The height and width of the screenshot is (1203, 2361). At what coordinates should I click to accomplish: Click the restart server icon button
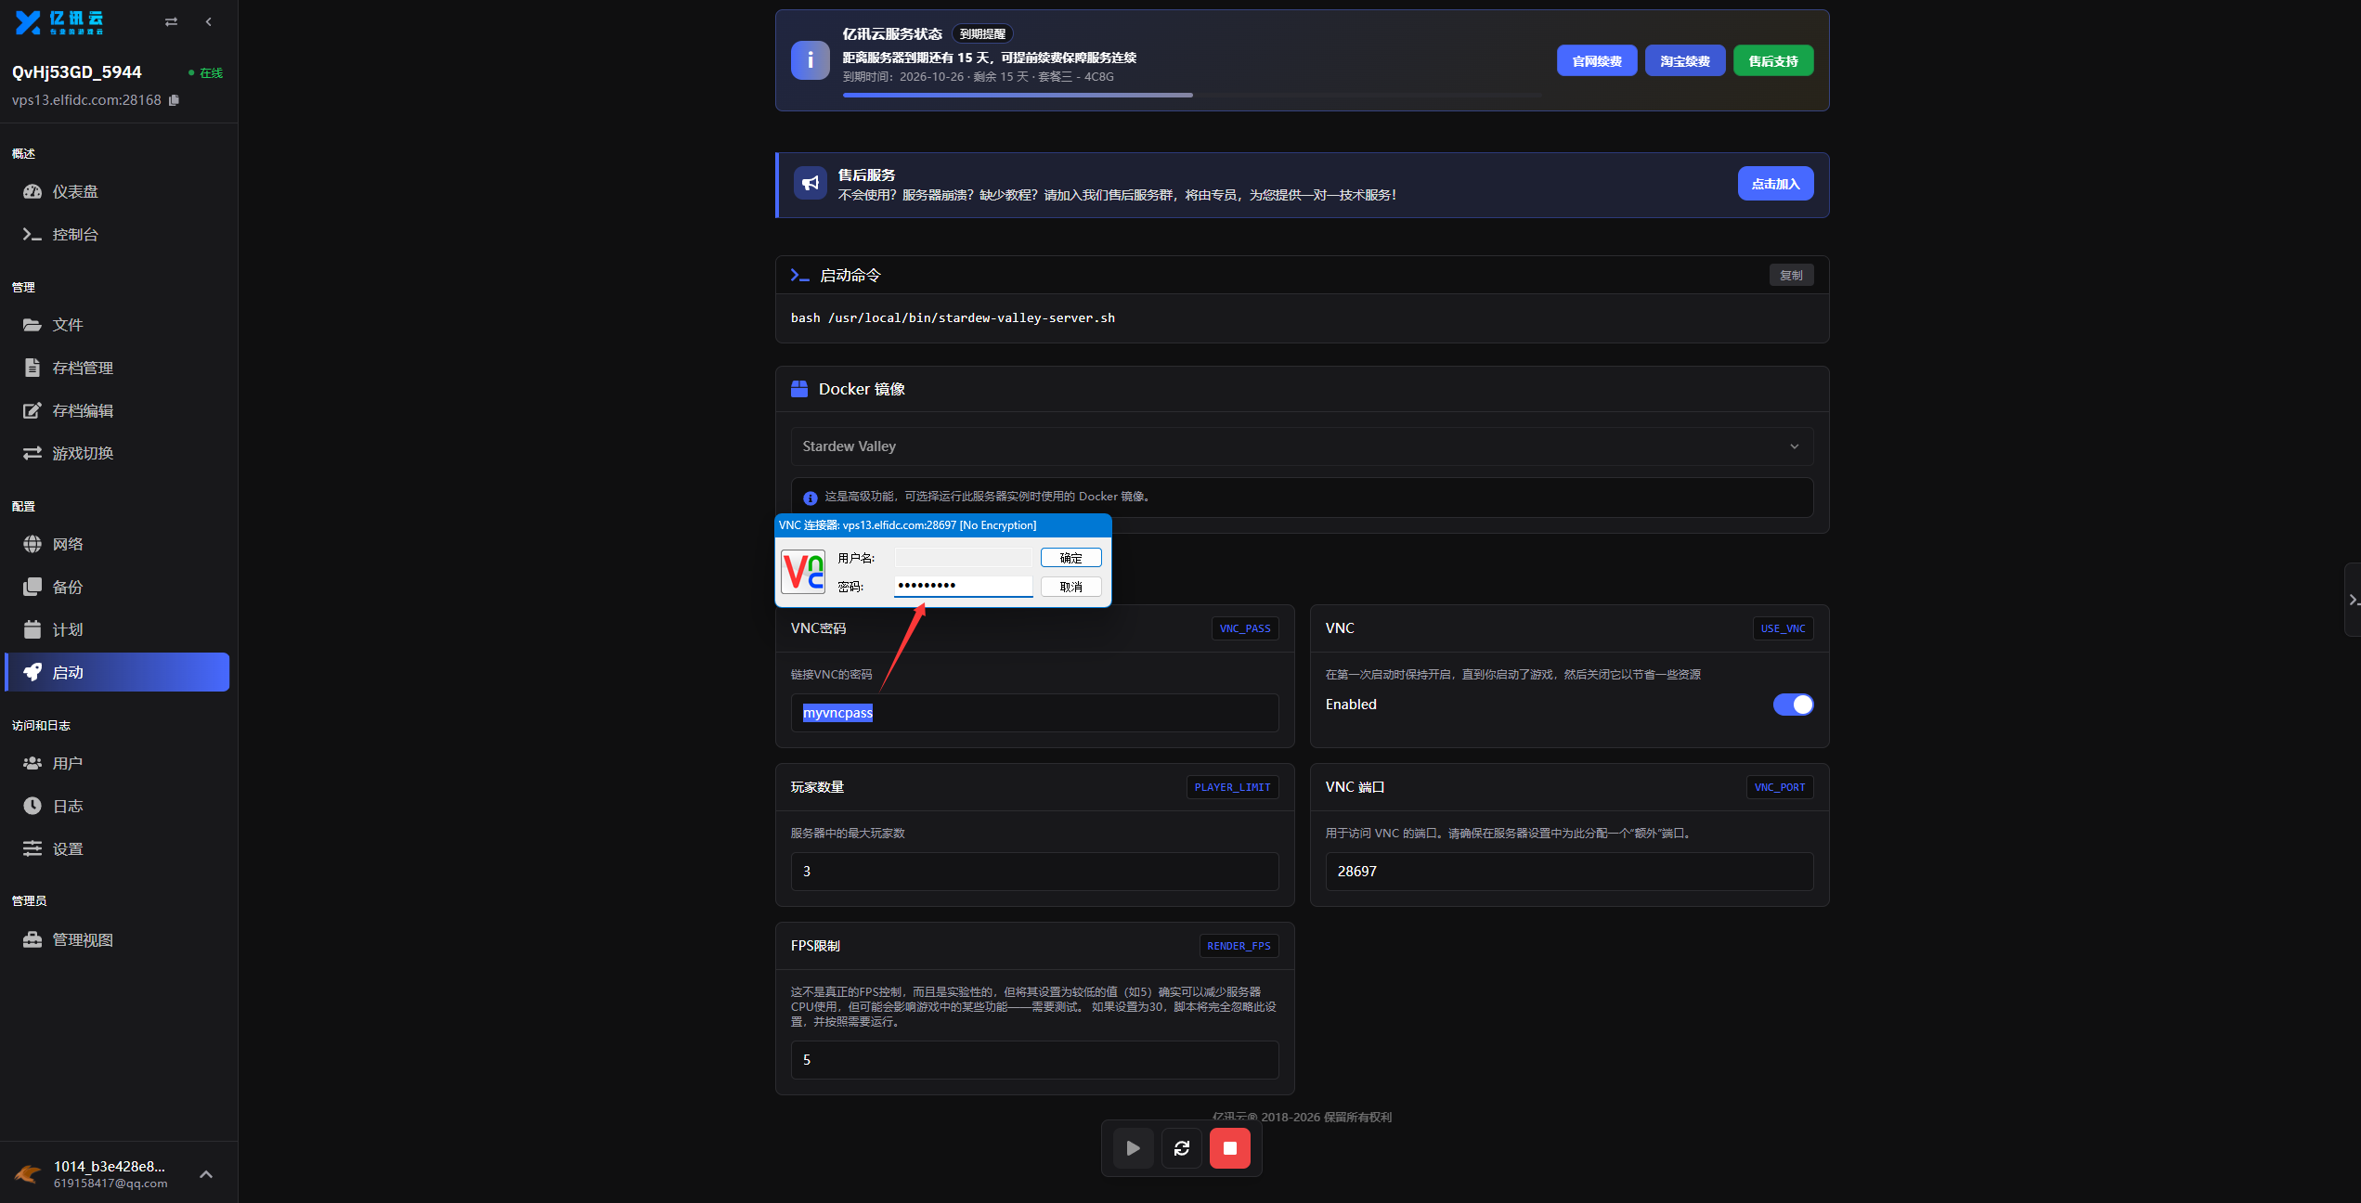click(x=1181, y=1148)
